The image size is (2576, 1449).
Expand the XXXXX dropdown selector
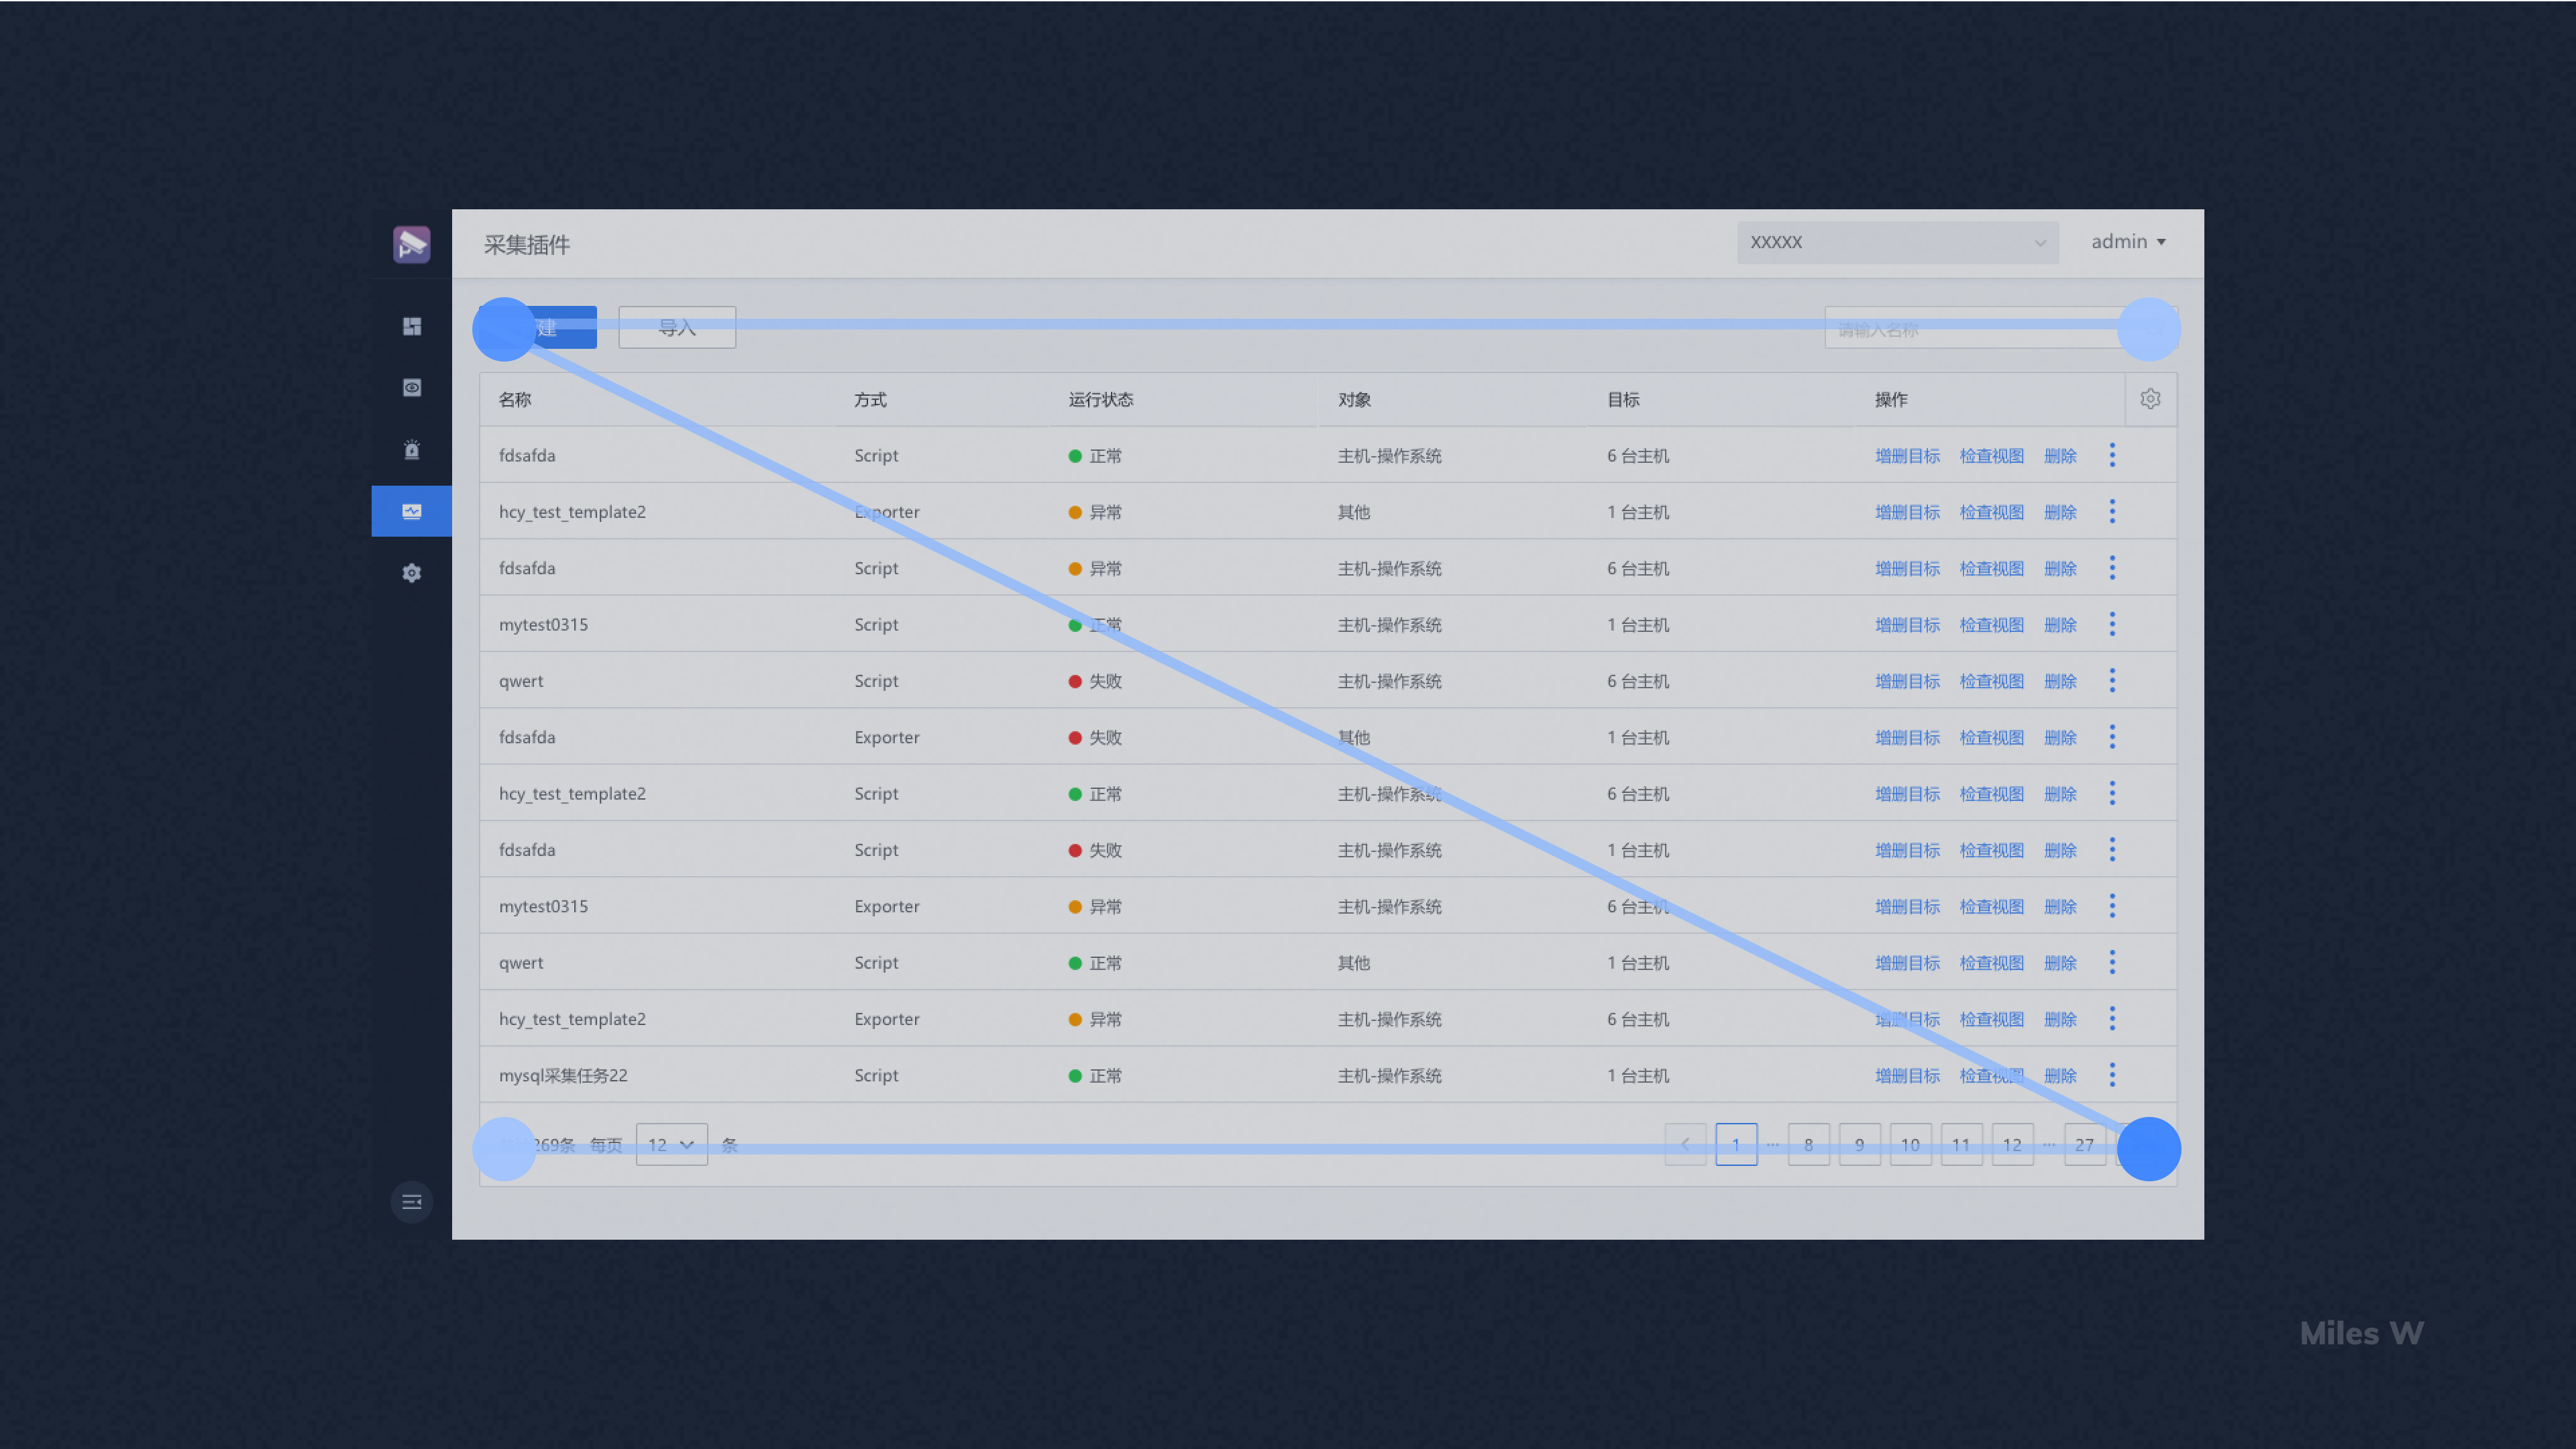point(1897,242)
